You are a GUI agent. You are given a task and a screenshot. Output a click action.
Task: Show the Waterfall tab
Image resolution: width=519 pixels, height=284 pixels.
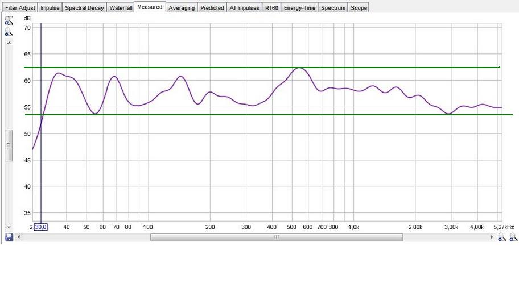click(121, 8)
